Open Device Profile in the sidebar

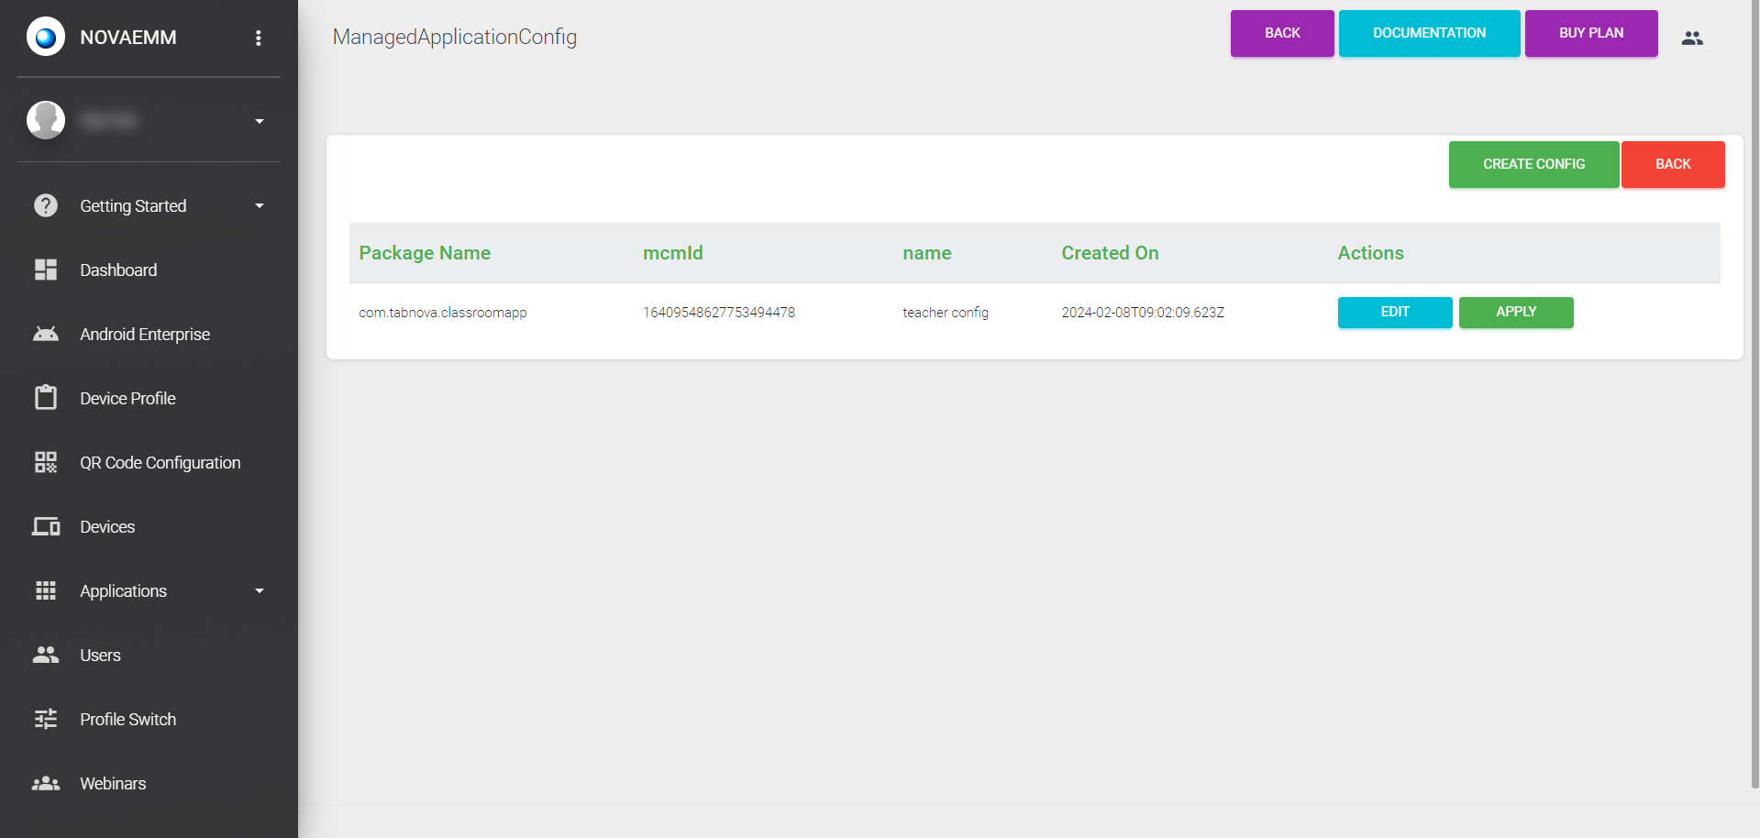coord(127,399)
